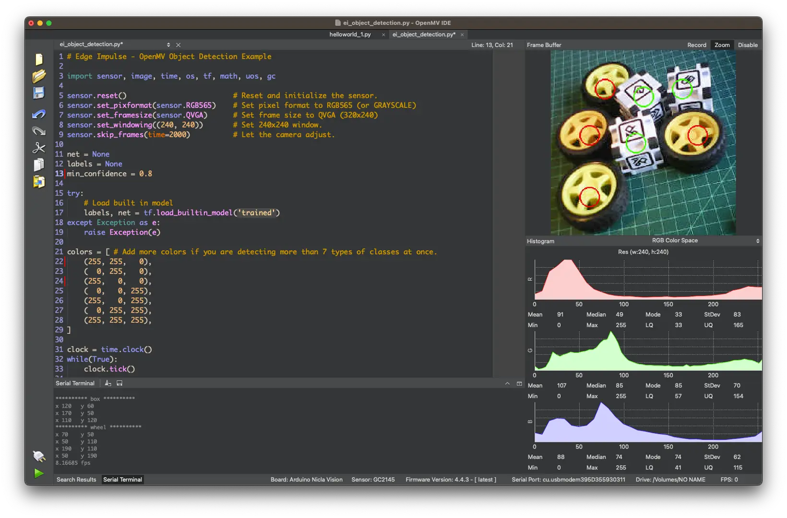
Task: Switch to the Search Results tab
Action: click(x=76, y=480)
